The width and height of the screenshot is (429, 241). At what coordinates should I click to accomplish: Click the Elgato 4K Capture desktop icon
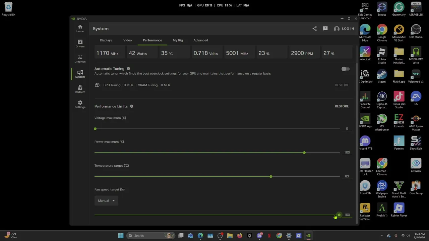coord(382,100)
